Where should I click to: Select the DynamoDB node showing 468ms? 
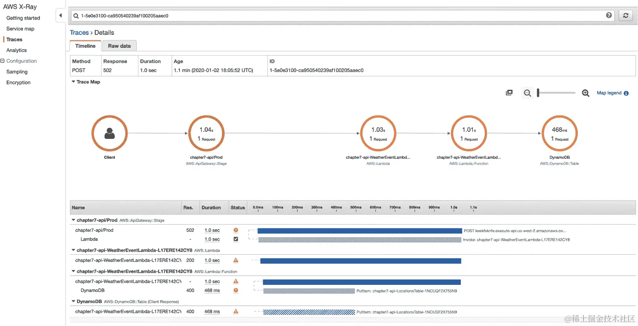[x=560, y=133]
